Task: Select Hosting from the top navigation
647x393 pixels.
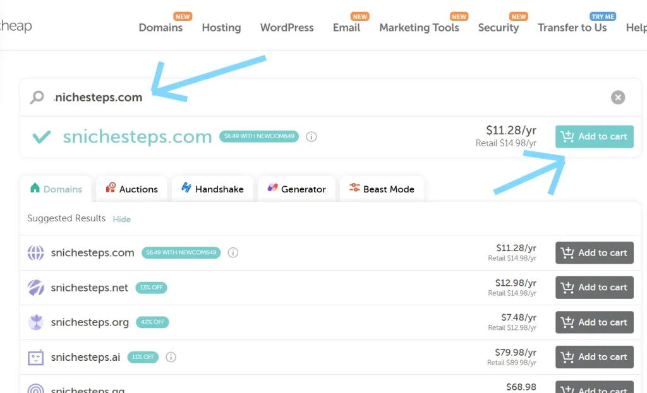Action: tap(221, 28)
